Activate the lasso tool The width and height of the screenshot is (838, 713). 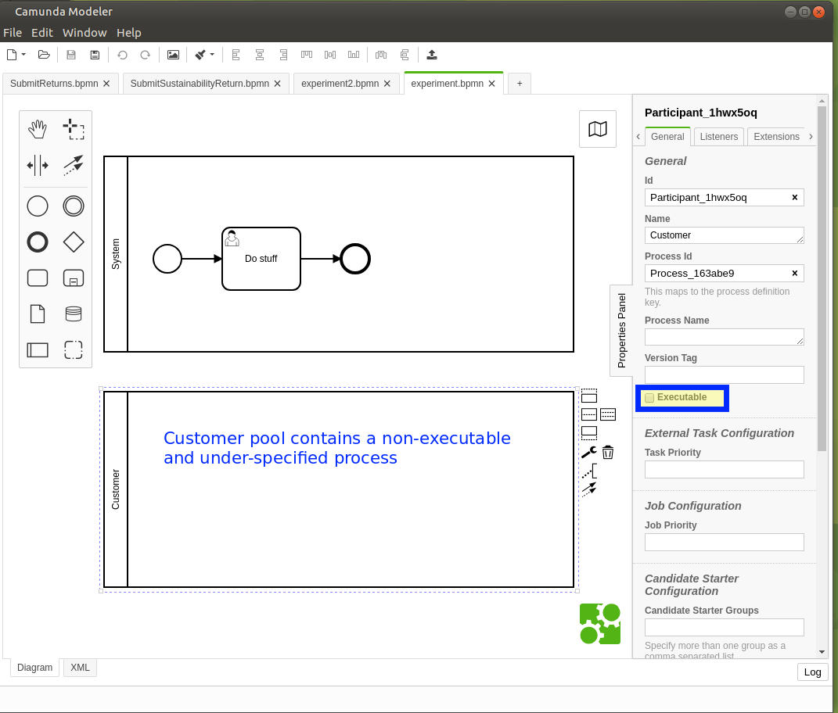tap(74, 128)
